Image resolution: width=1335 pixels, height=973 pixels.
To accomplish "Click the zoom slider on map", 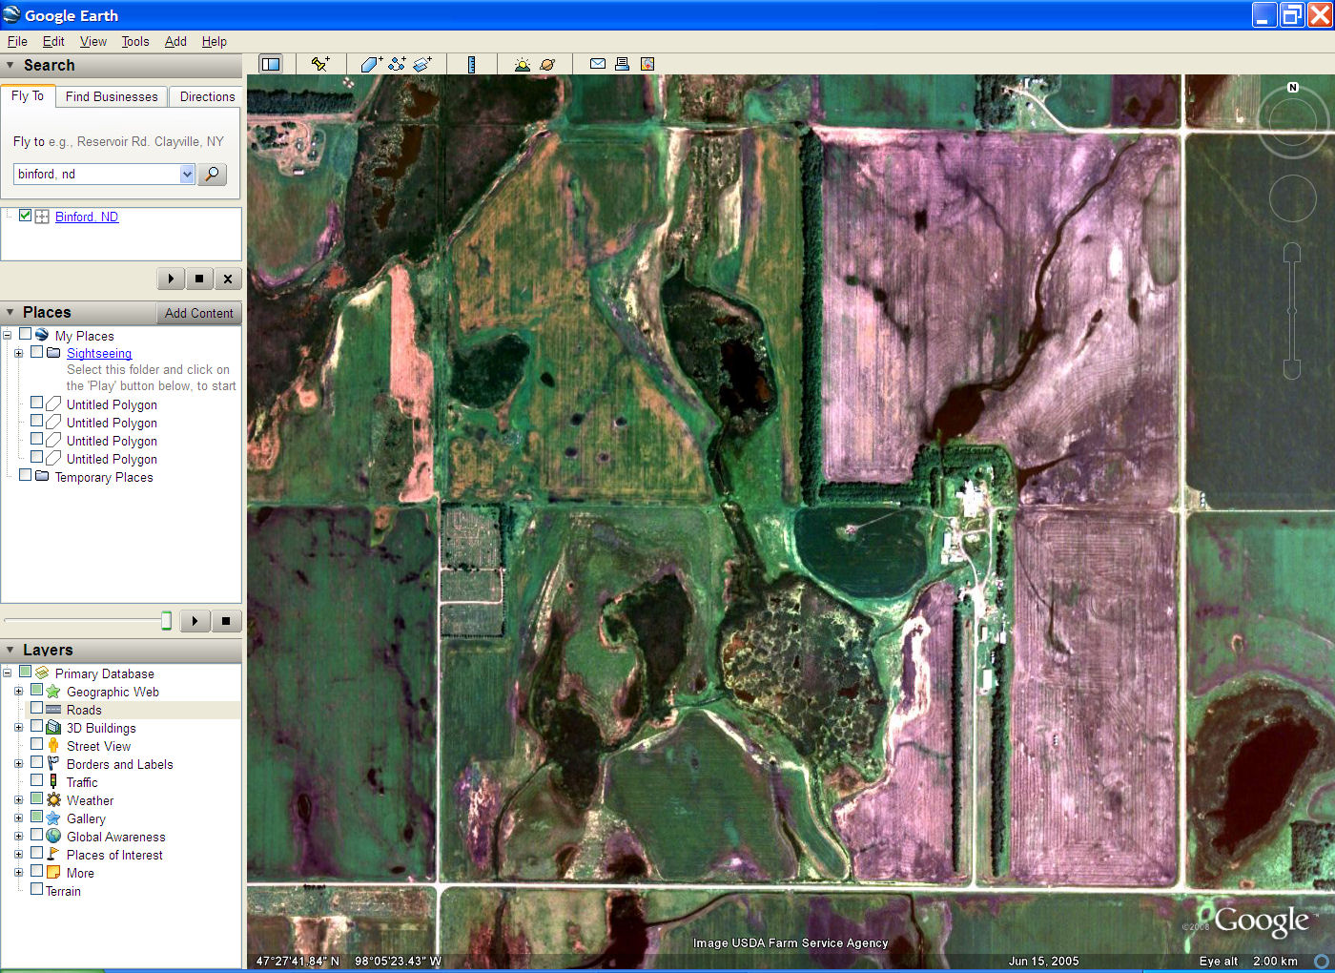I will pos(1292,311).
